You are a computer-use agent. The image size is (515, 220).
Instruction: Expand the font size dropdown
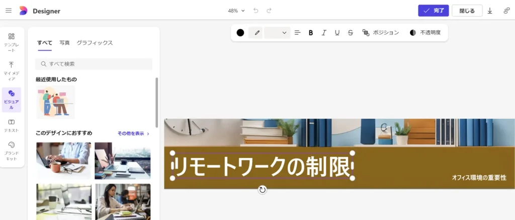[278, 33]
